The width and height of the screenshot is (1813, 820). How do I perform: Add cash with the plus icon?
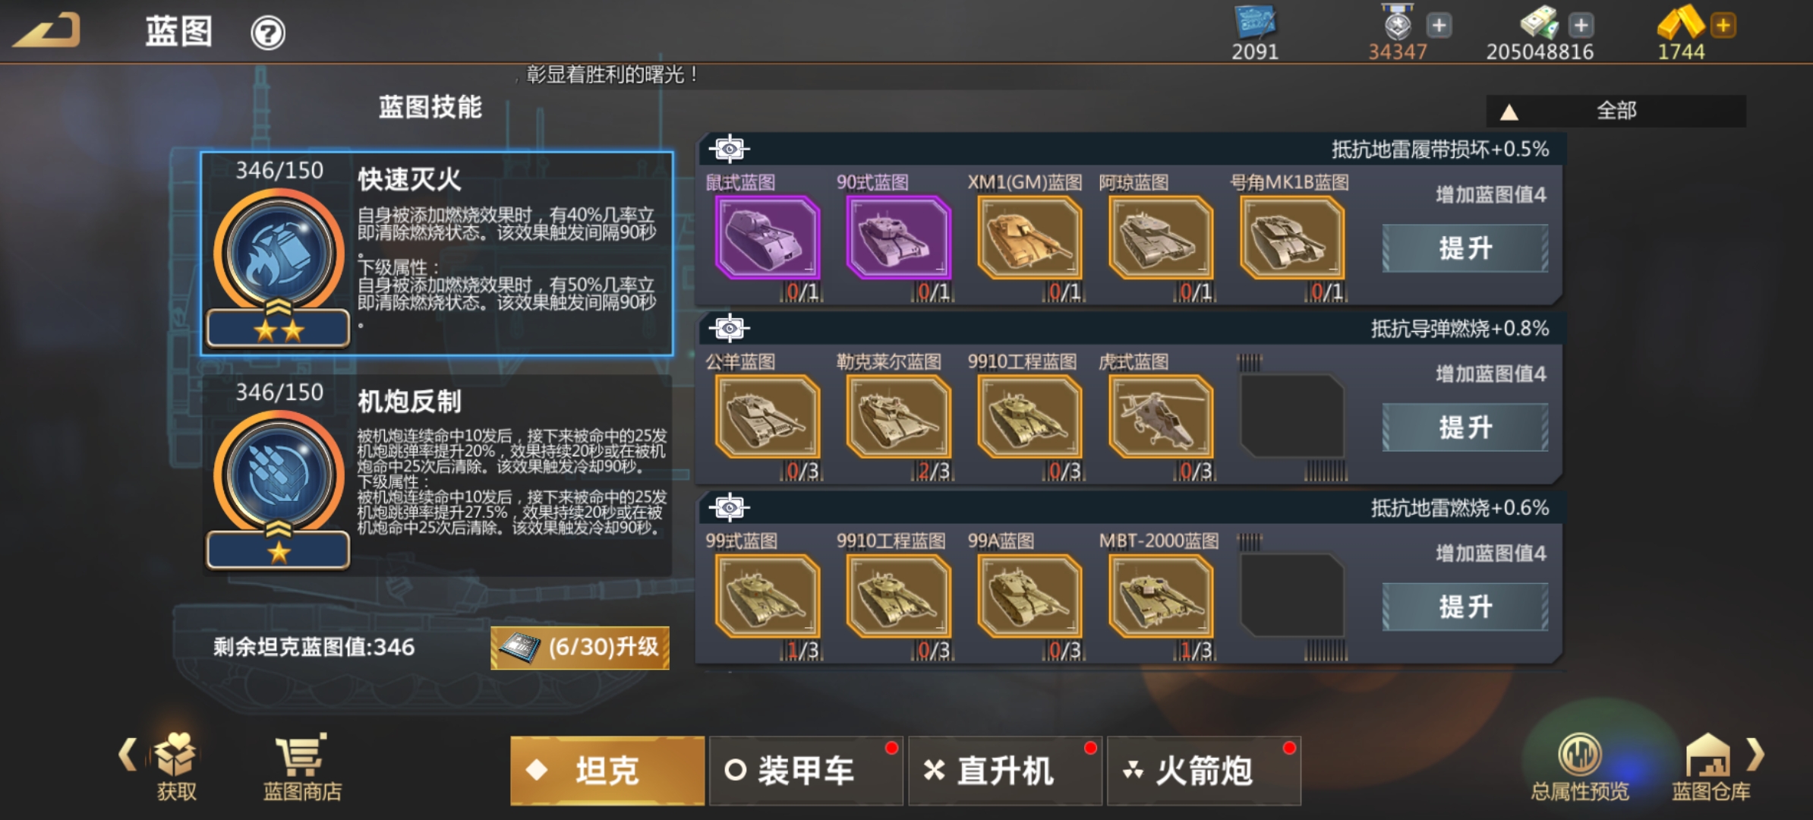click(1581, 25)
